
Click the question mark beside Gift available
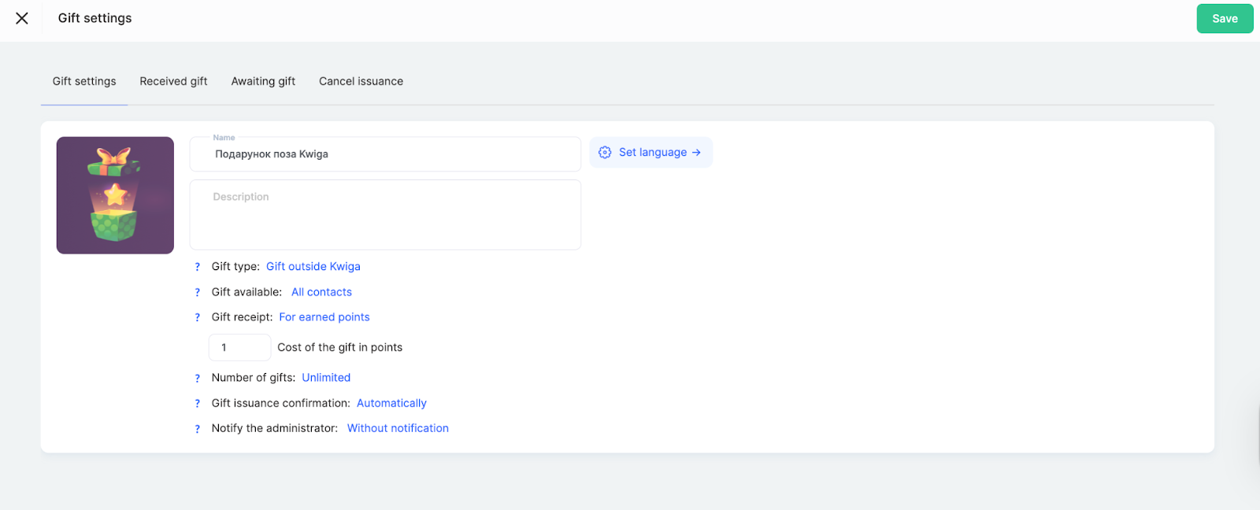[x=198, y=292]
